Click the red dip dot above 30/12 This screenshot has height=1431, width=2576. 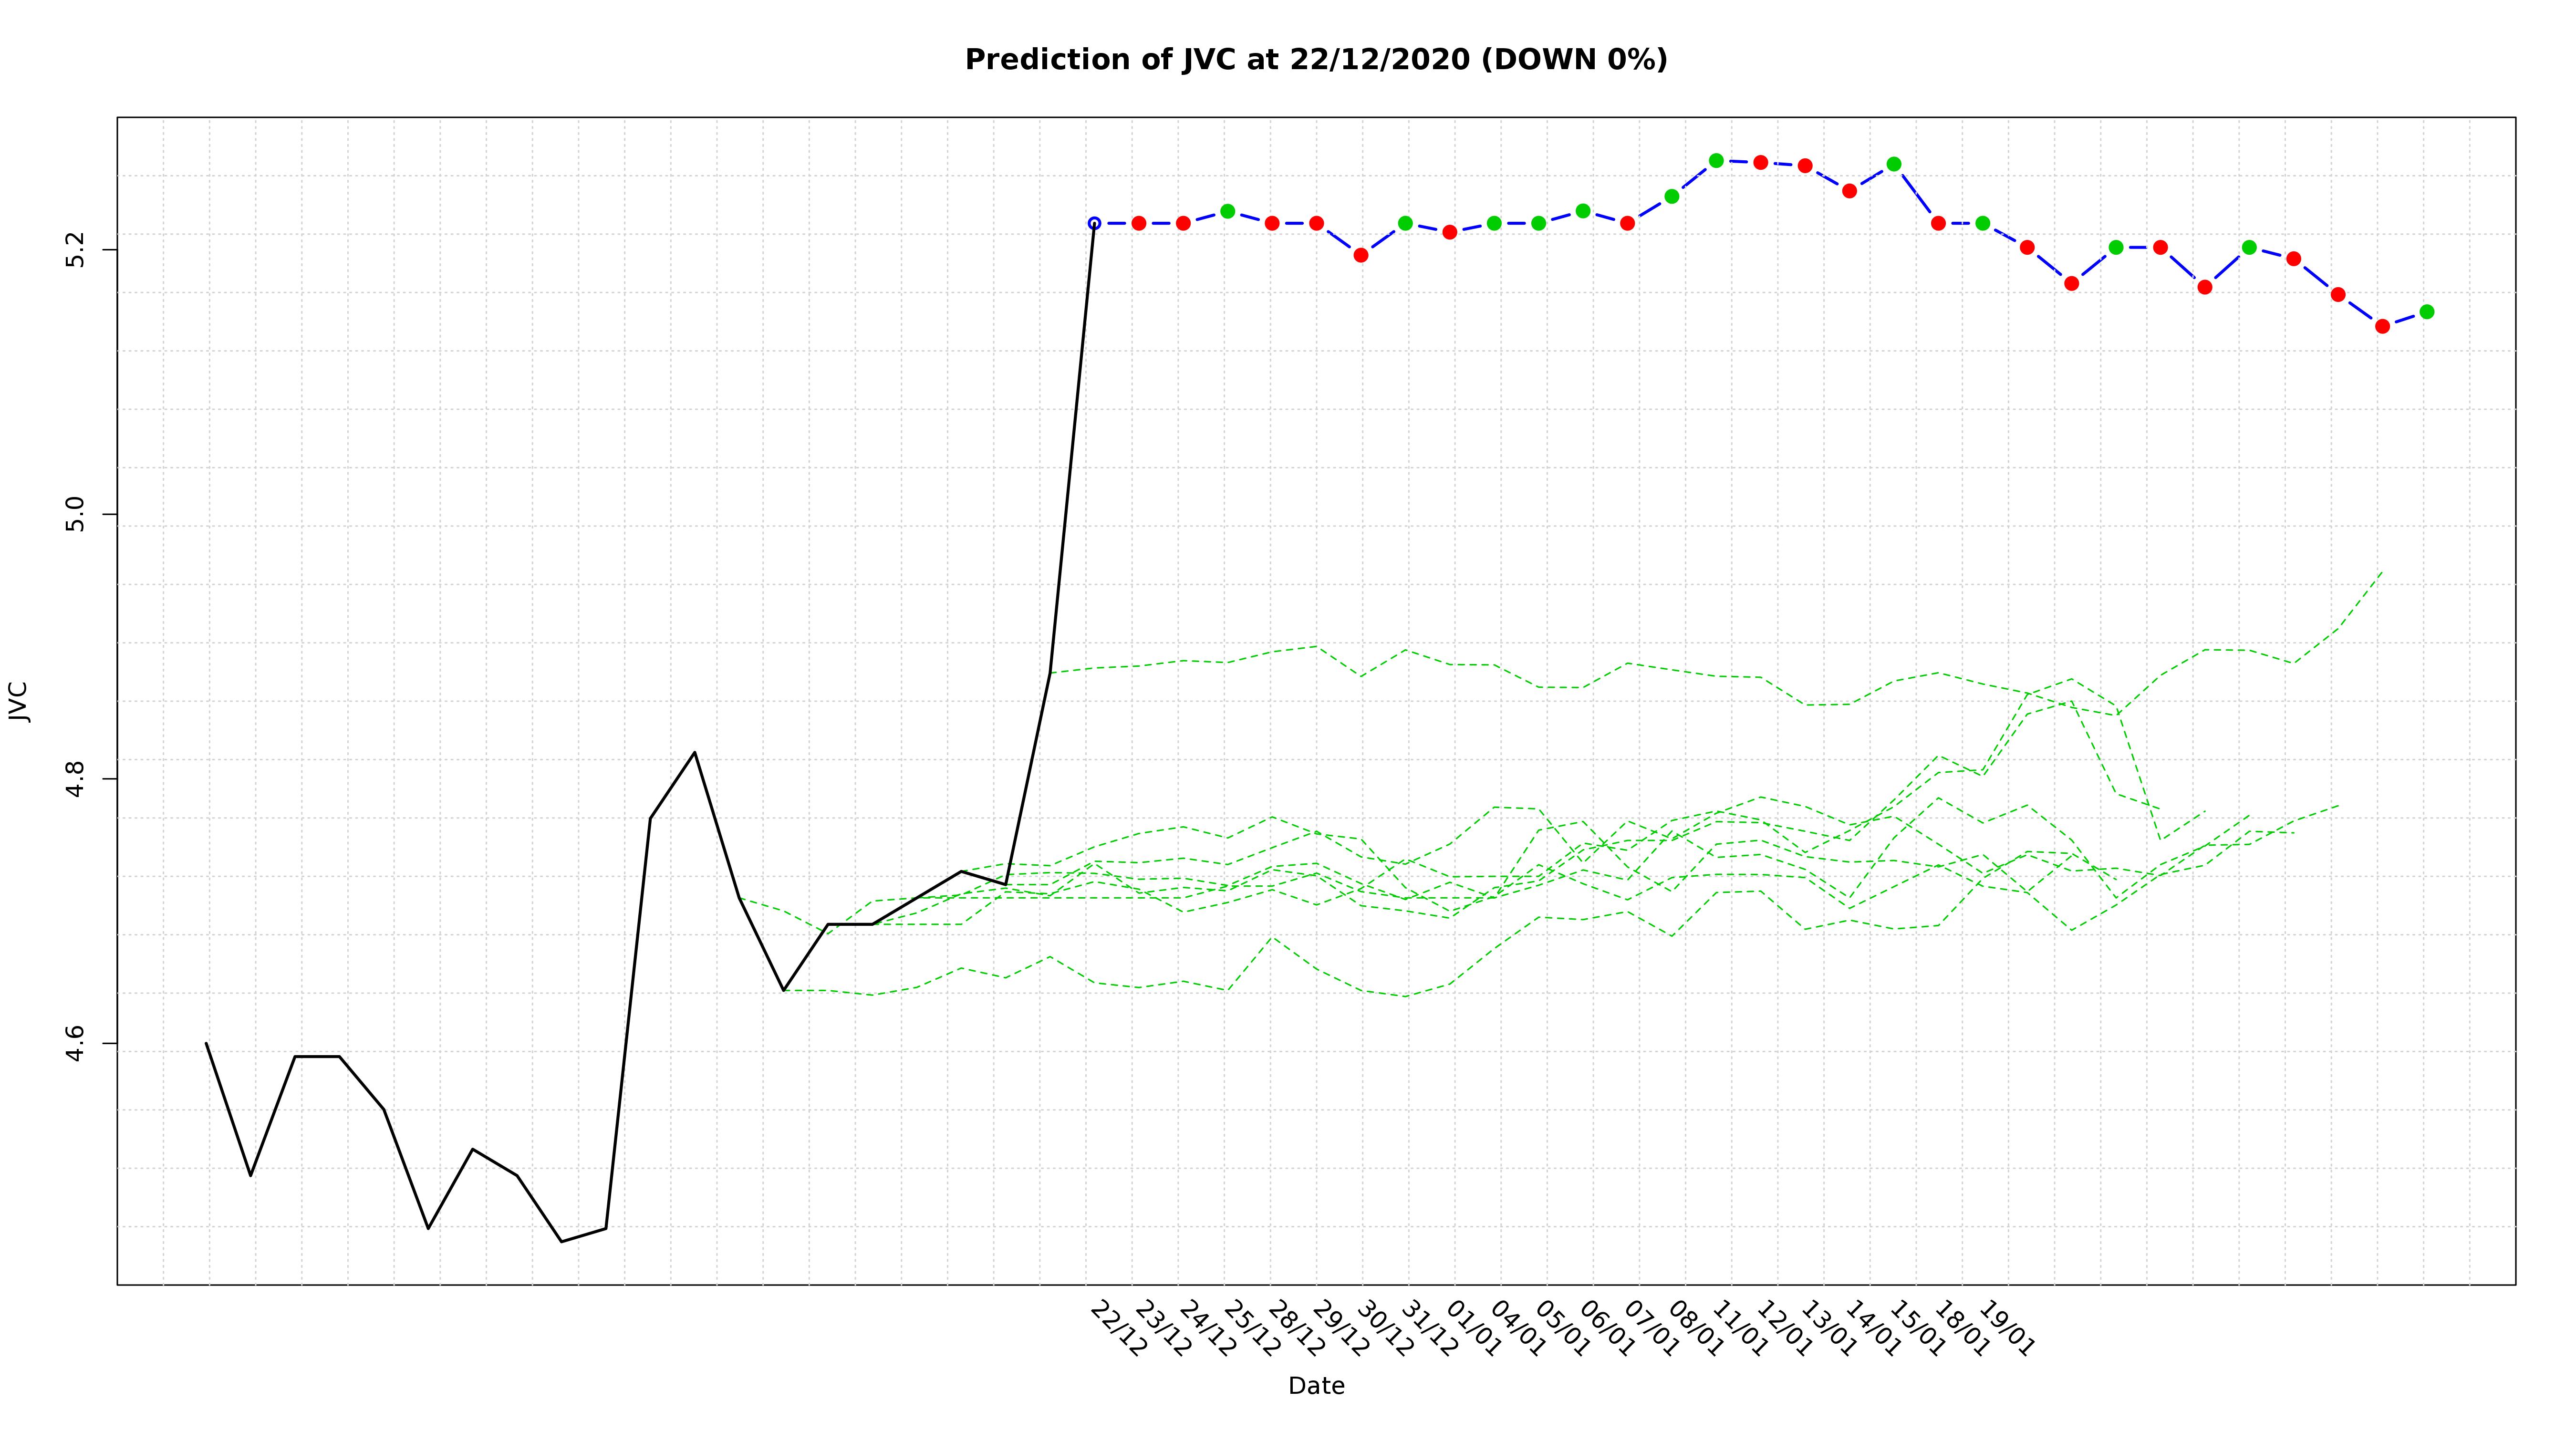[x=1361, y=255]
